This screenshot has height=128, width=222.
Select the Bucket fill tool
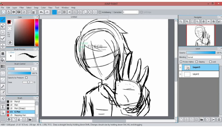tap(3, 60)
